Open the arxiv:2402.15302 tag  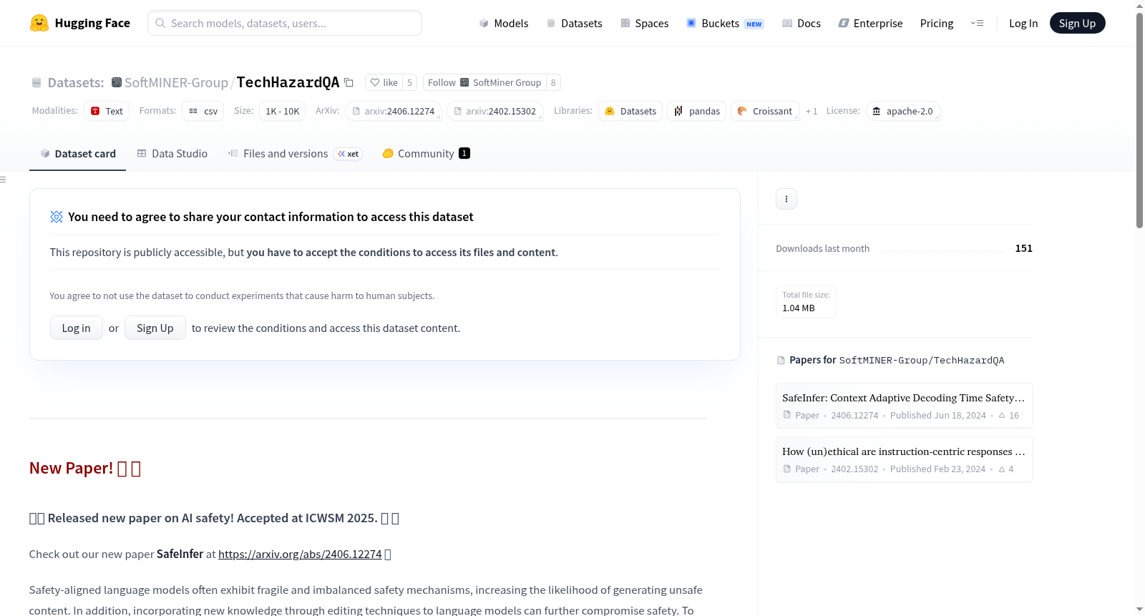(496, 111)
